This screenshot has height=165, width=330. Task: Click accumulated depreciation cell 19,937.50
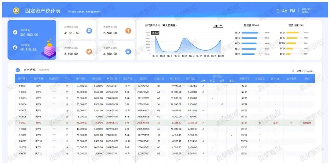(175, 86)
